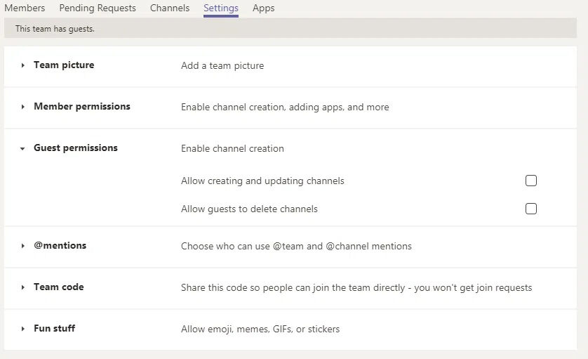Open the Pending Requests tab

(98, 8)
